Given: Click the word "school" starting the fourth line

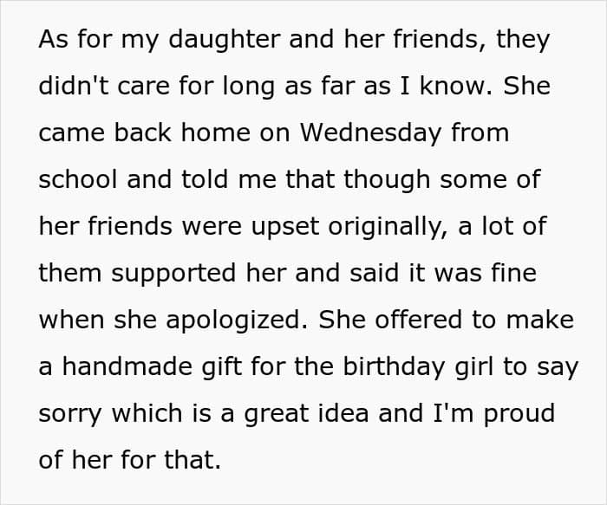Looking at the screenshot, I should tap(78, 179).
